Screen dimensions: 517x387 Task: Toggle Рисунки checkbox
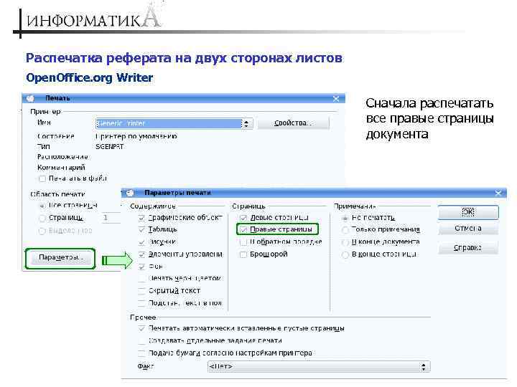[x=141, y=242]
